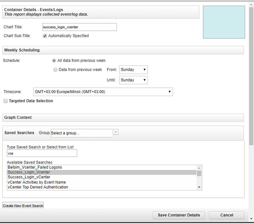
Task: Click the Chart Title input field
Action: coord(79,27)
